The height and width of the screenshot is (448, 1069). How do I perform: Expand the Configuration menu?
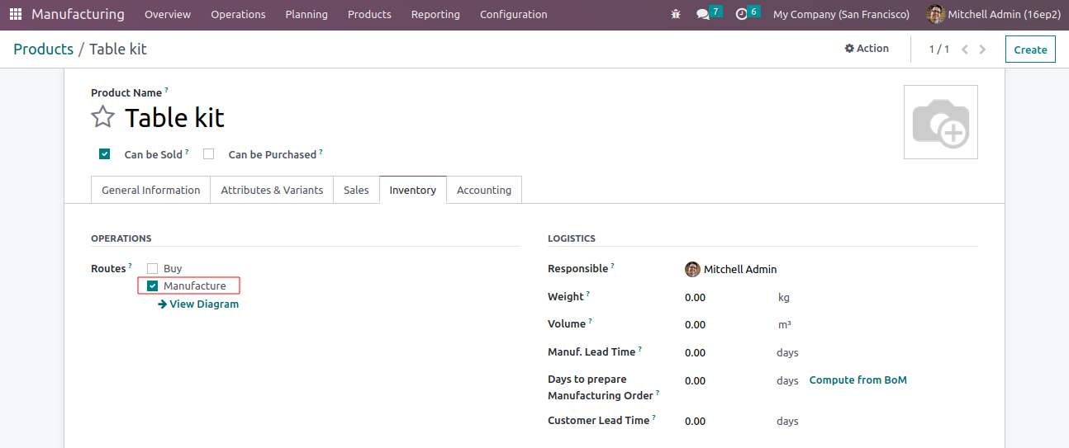pos(513,14)
